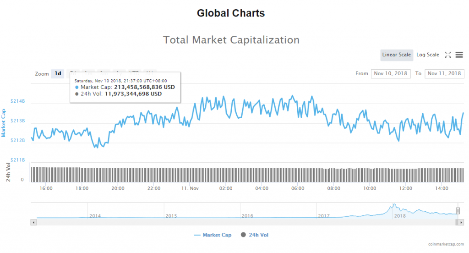
Task: Toggle fullscreen chart view icon
Action: (x=448, y=55)
